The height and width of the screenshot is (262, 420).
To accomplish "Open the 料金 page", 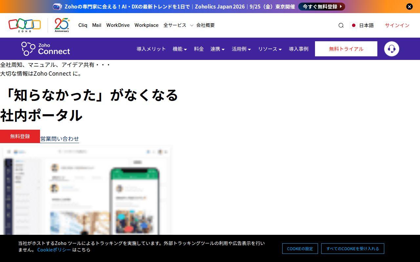I will point(199,49).
